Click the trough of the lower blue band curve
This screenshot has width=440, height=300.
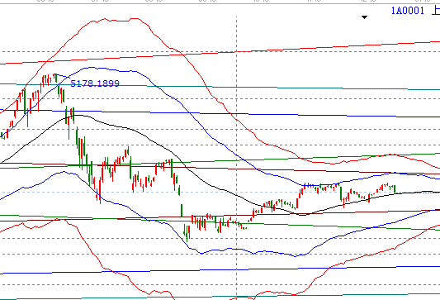[x=296, y=256]
